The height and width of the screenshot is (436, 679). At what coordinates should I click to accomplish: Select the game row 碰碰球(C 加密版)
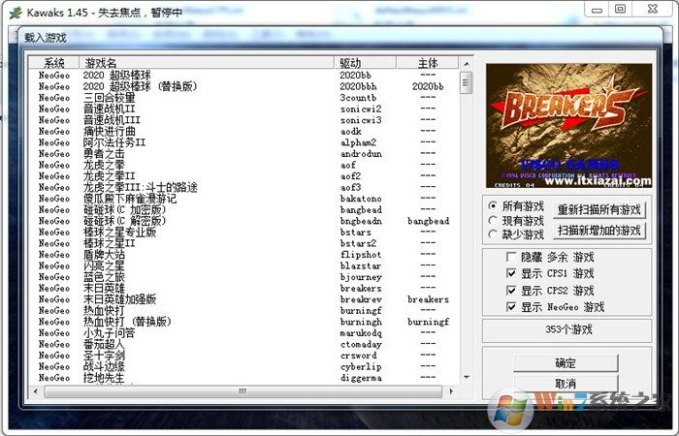[x=242, y=210]
